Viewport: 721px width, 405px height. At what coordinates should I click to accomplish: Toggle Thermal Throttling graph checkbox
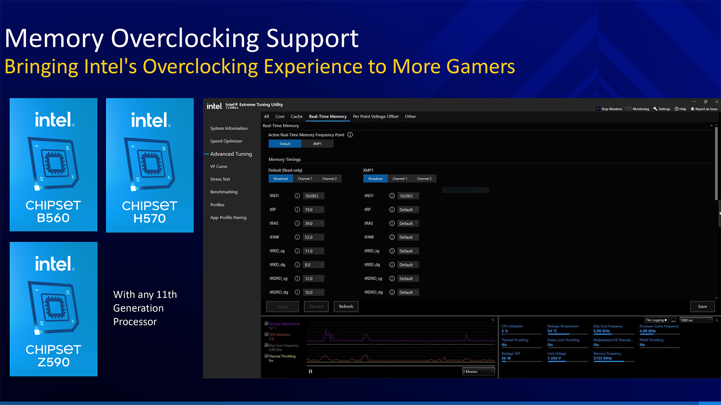click(266, 356)
